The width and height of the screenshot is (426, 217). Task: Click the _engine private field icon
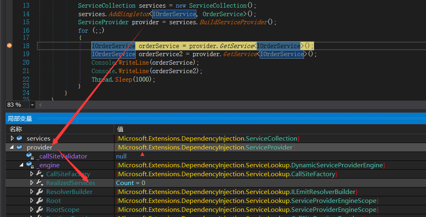30,165
